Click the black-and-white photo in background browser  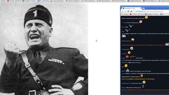tap(44, 49)
